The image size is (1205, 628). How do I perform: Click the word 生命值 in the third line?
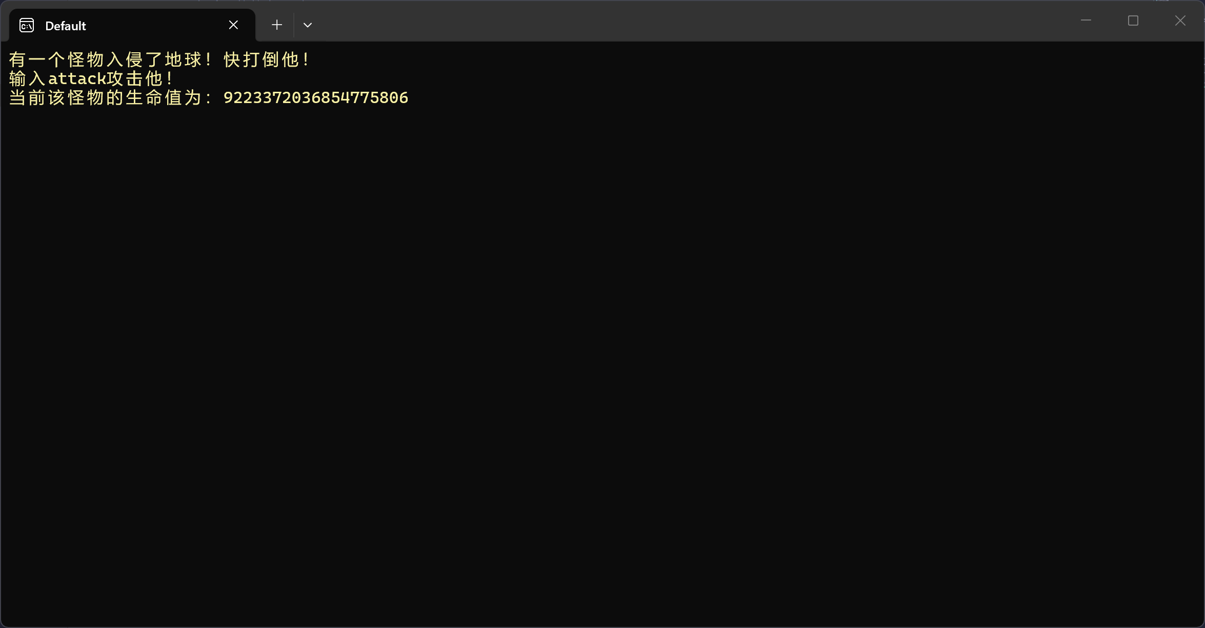pyautogui.click(x=154, y=97)
